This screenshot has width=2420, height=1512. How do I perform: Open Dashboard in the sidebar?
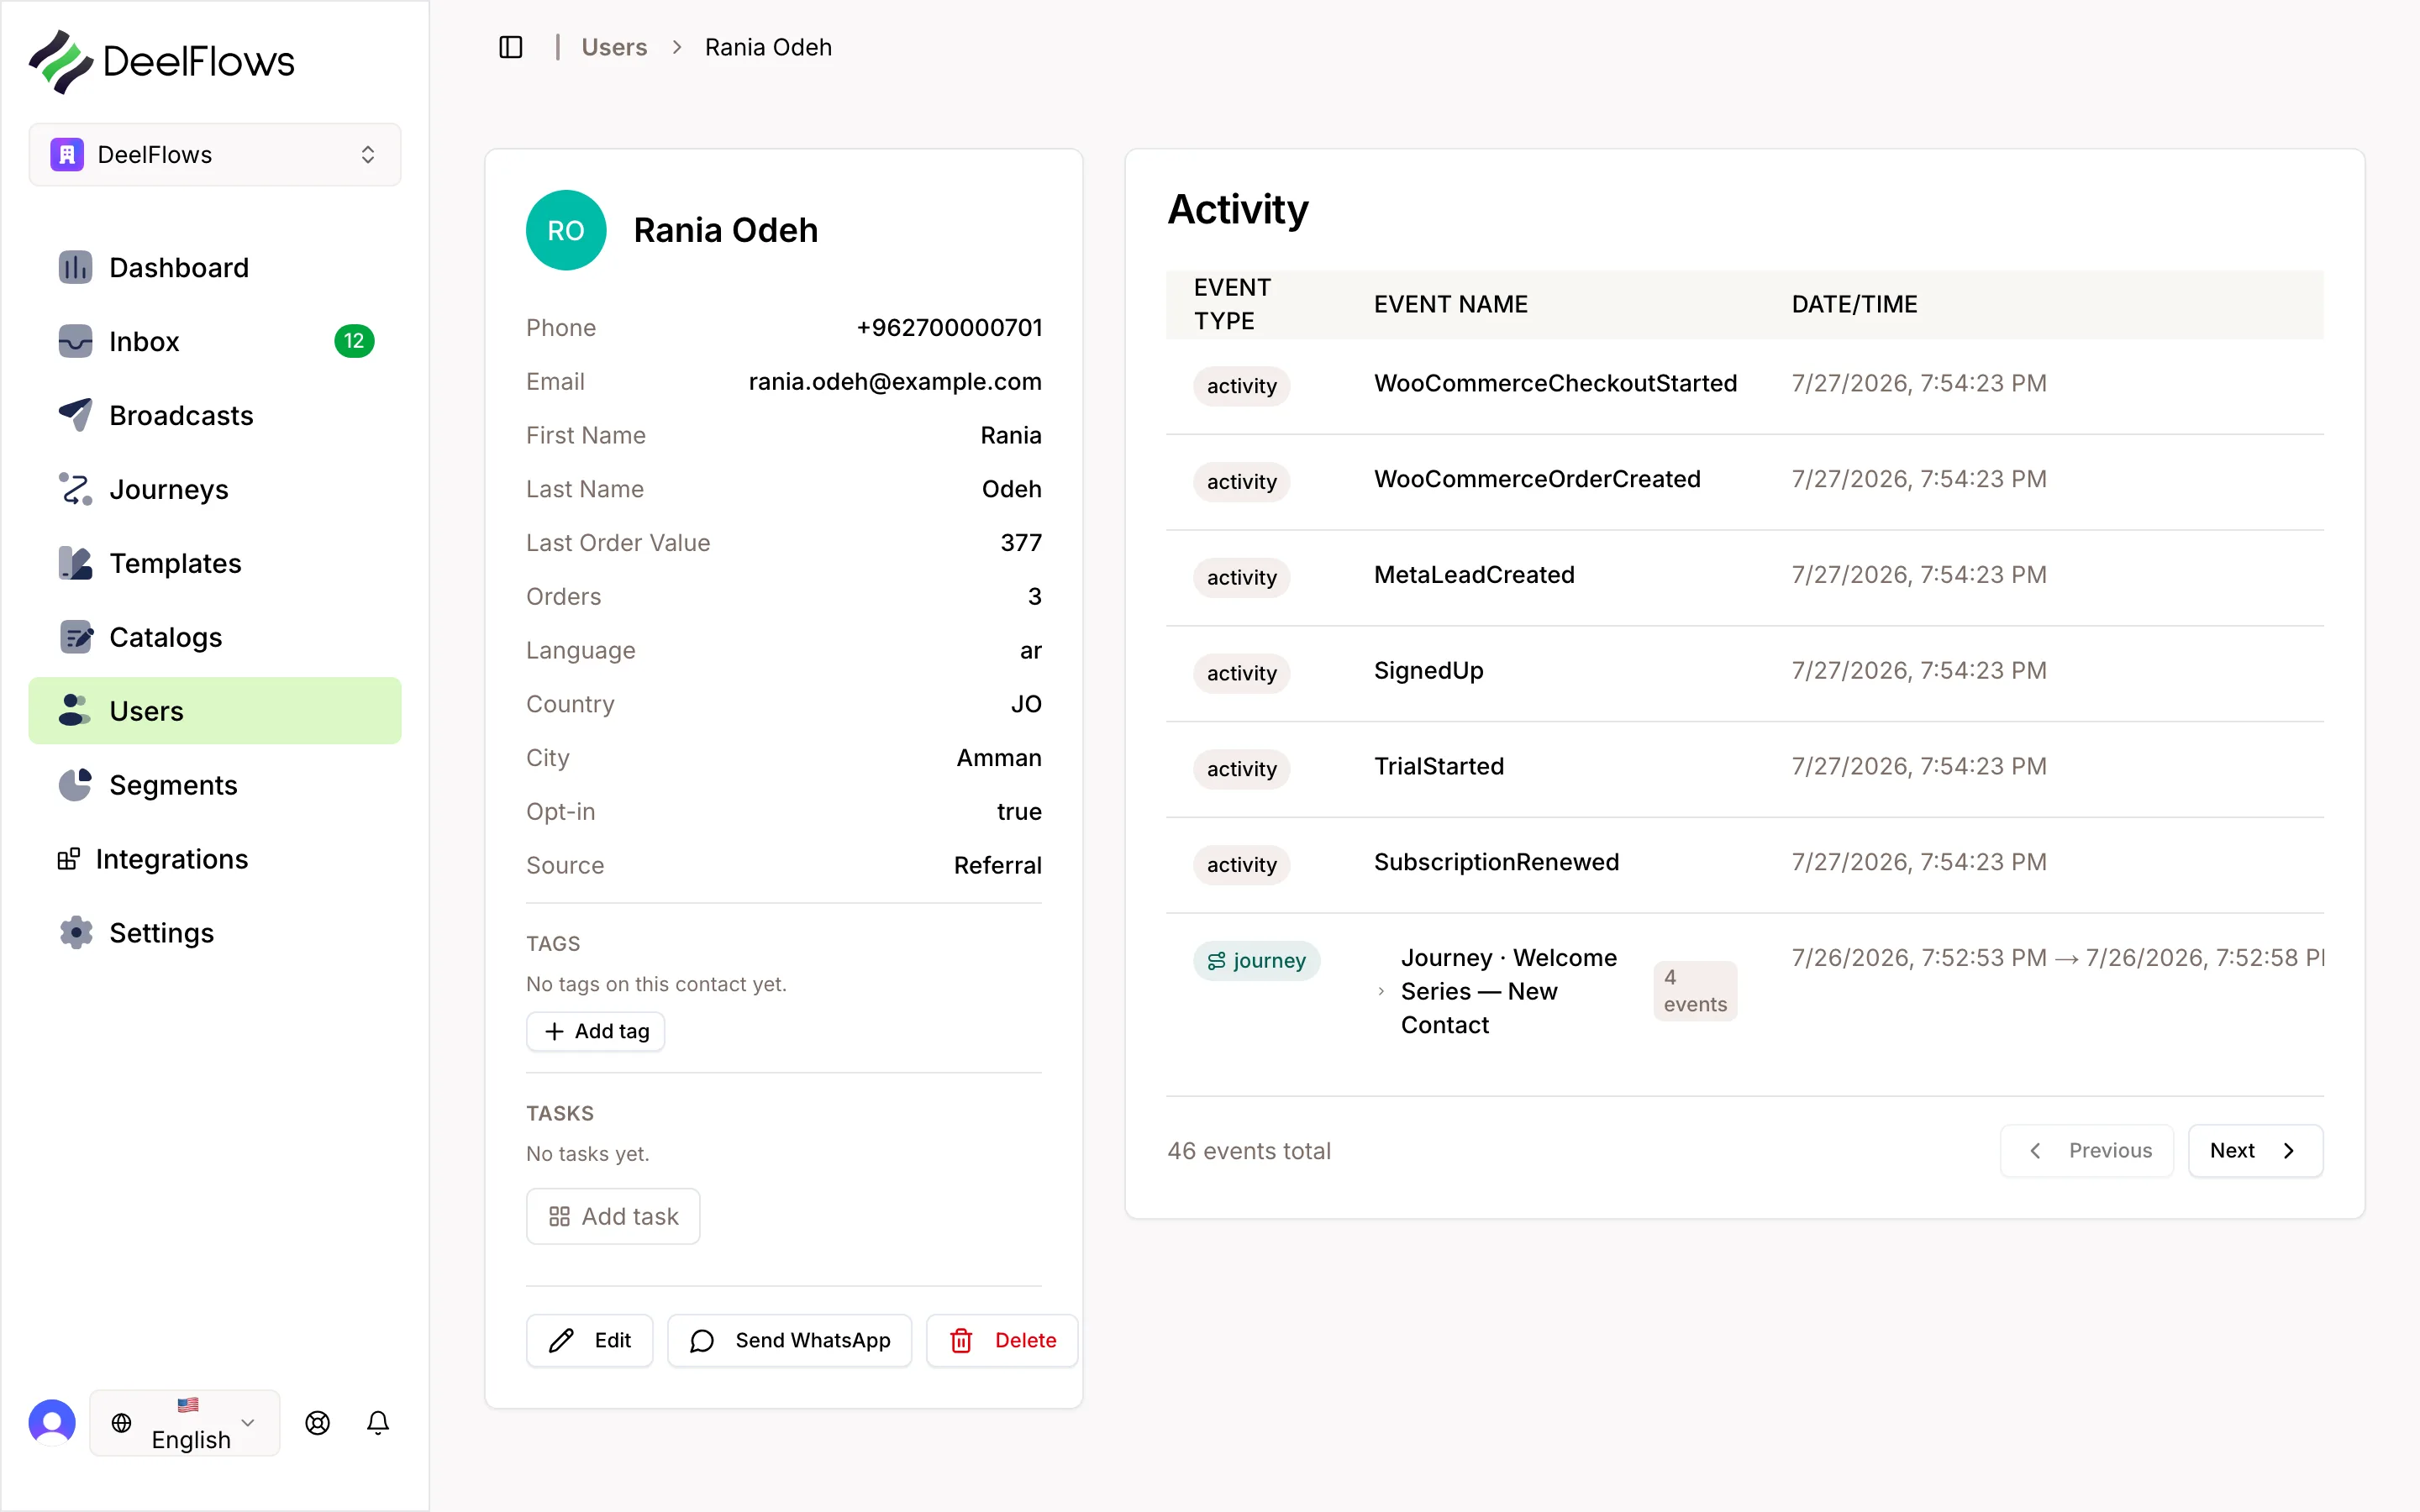pos(215,268)
